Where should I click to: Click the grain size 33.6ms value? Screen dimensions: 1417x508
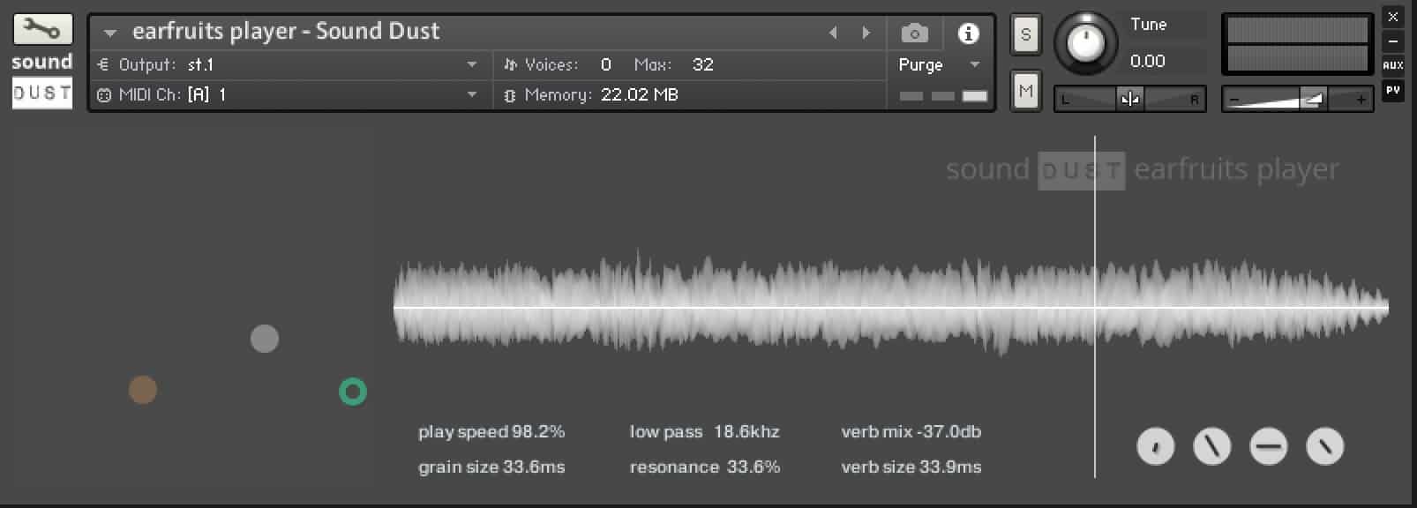(533, 467)
